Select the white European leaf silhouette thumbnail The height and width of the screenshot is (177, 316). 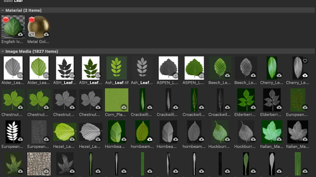tap(13, 132)
